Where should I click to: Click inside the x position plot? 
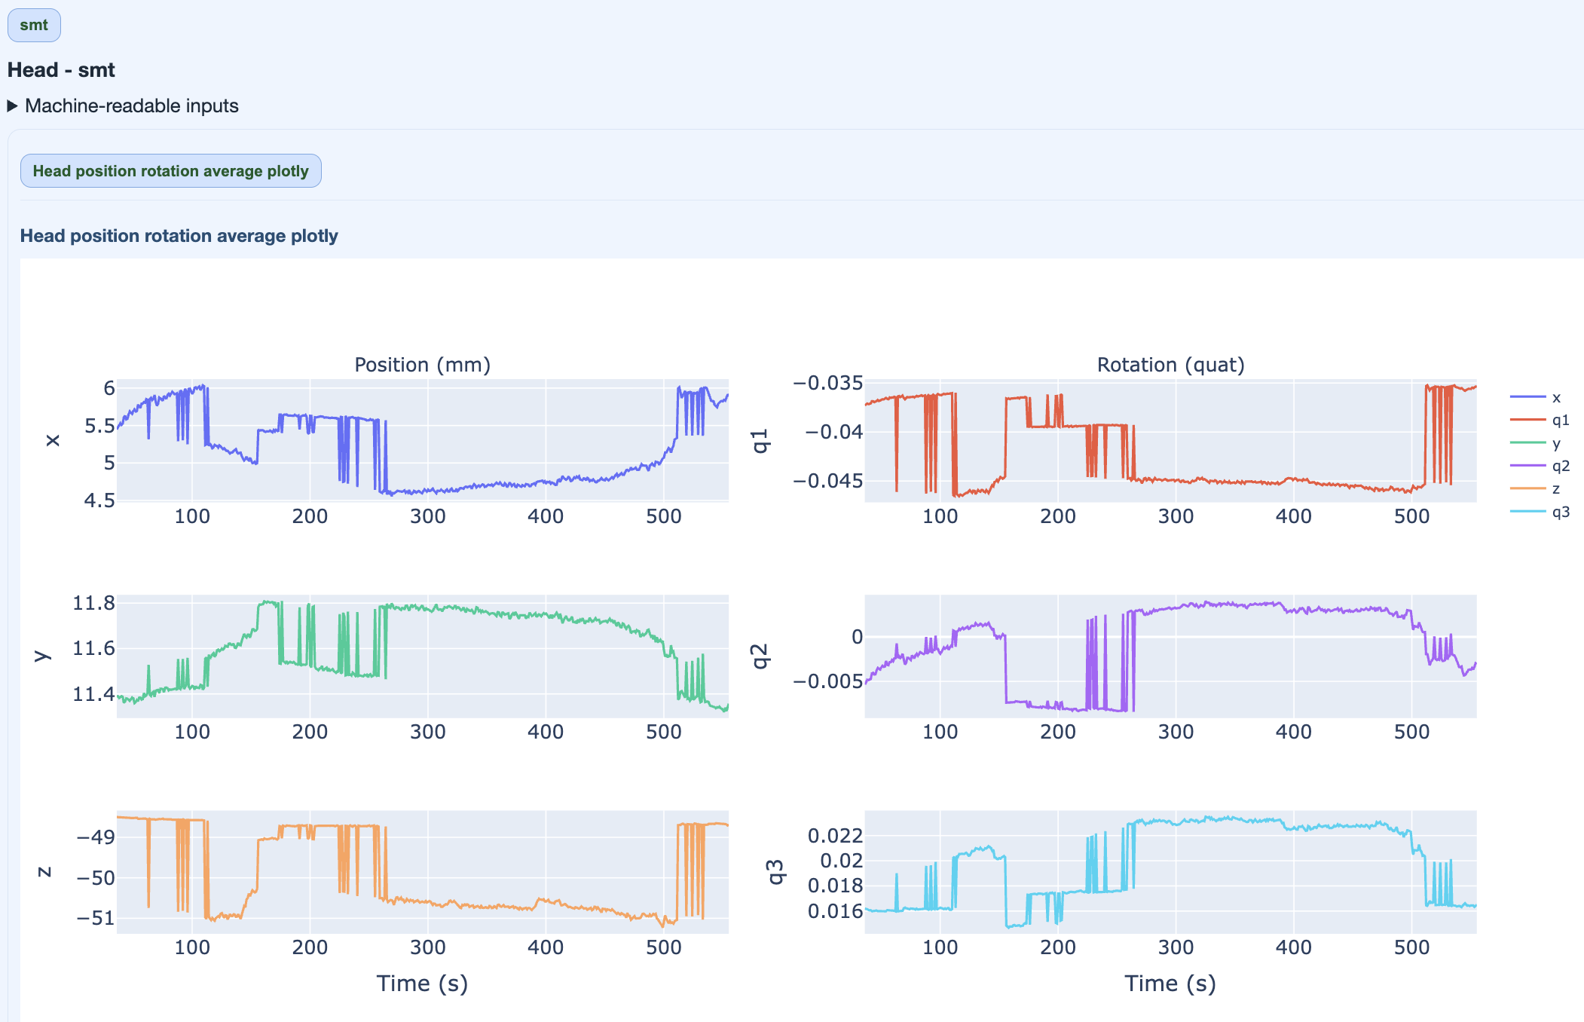422,440
